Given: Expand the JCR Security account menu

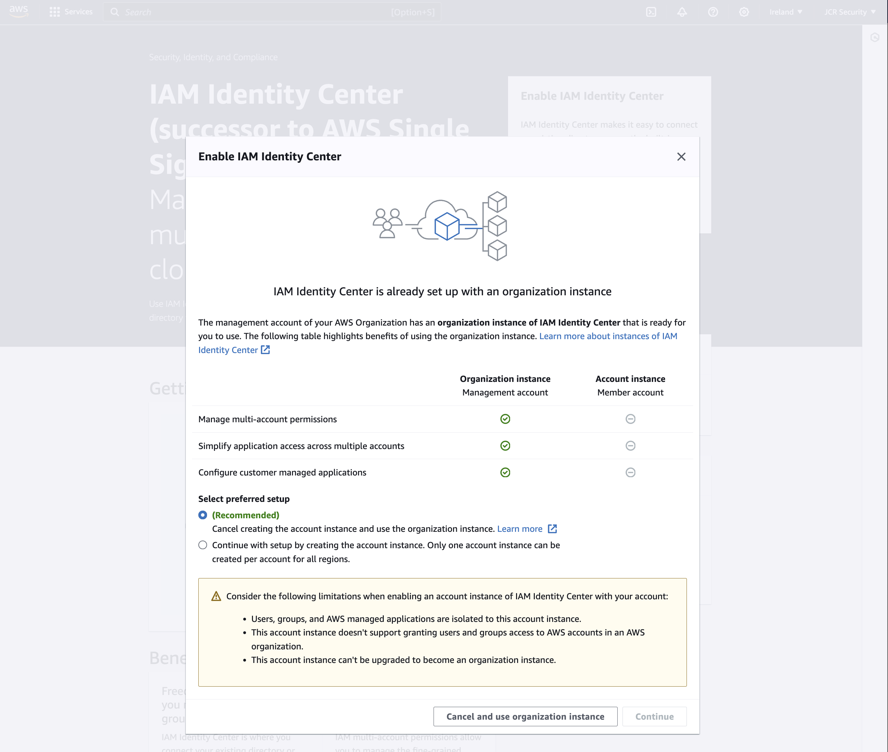Looking at the screenshot, I should [x=849, y=12].
